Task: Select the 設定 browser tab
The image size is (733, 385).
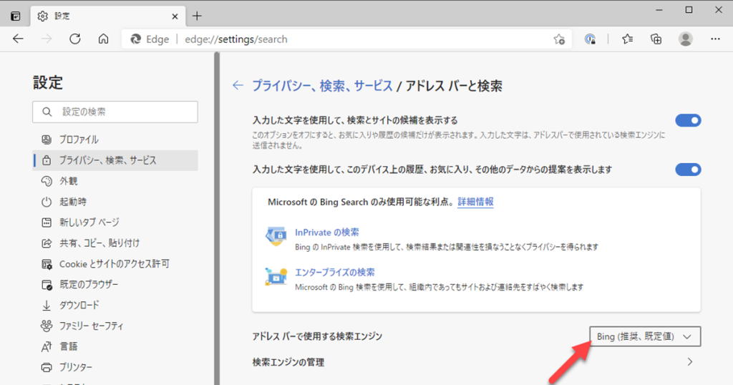Action: click(x=107, y=16)
